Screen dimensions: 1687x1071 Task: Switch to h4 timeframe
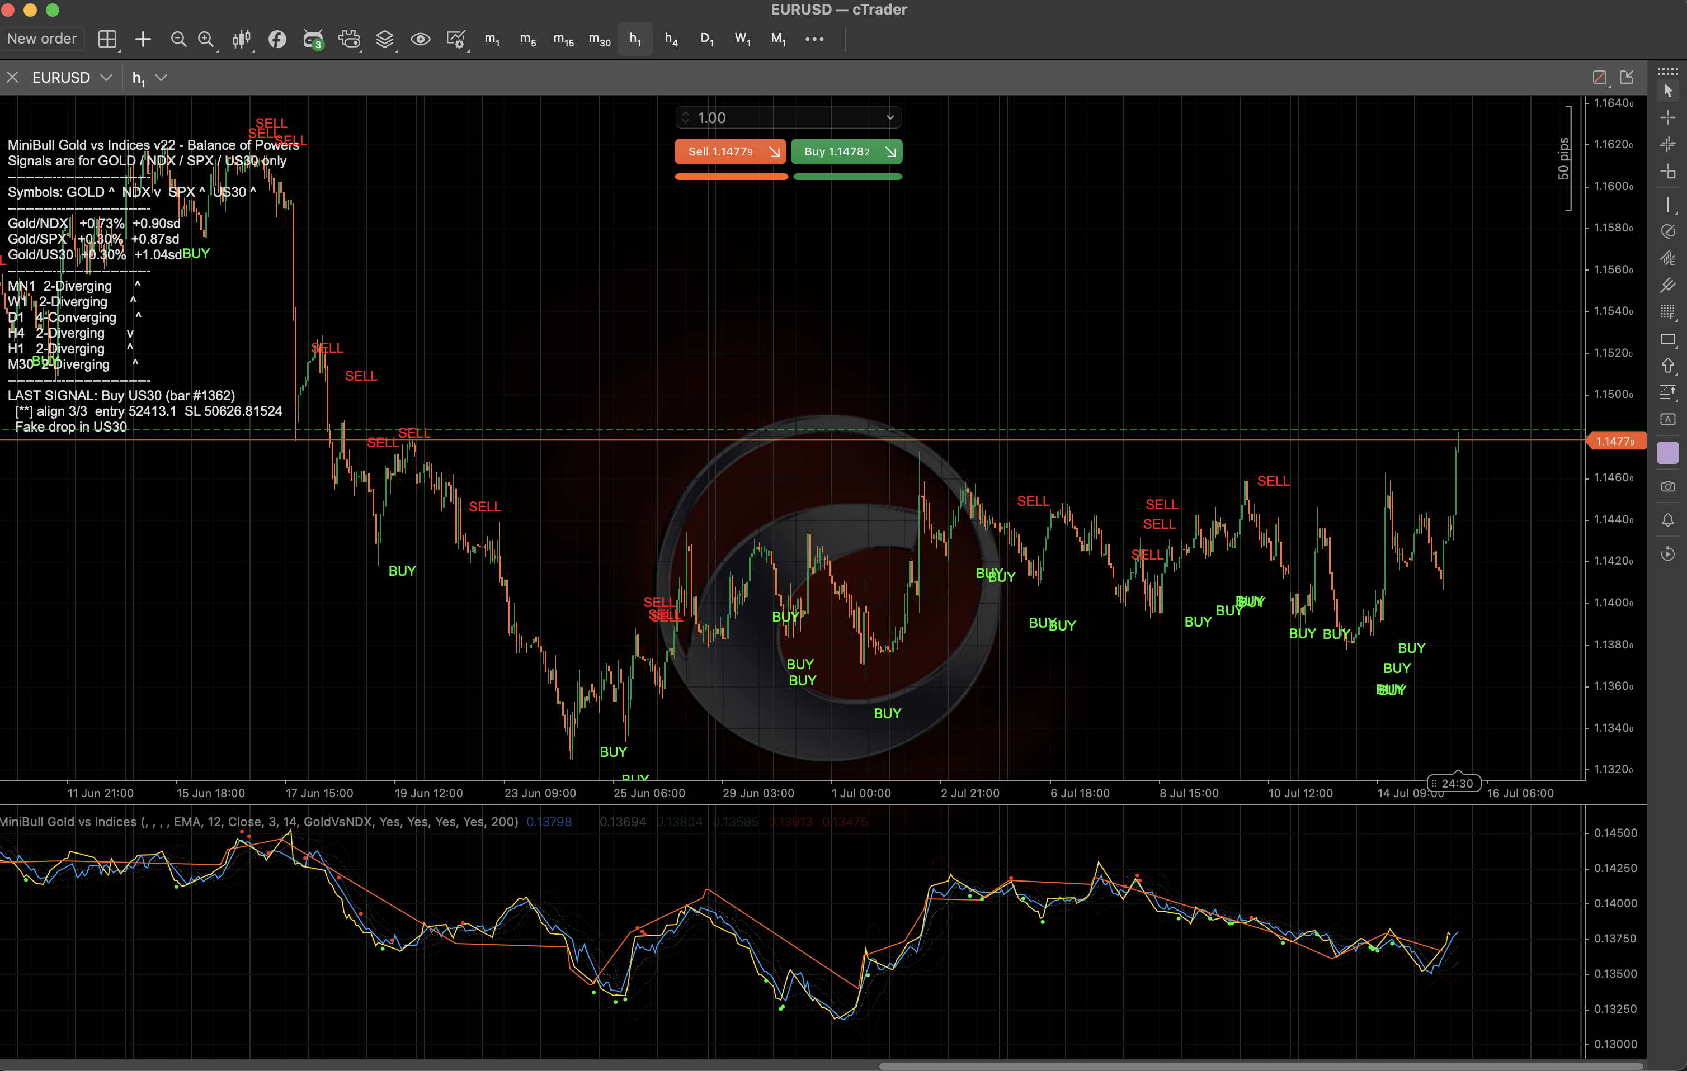coord(671,39)
